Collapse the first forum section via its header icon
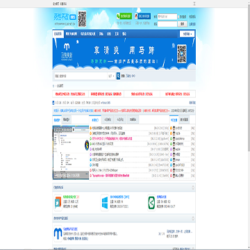This screenshot has height=250, width=250. coord(193,187)
